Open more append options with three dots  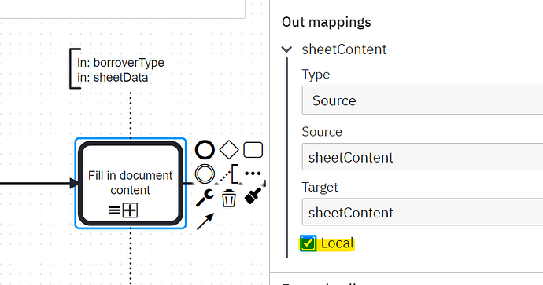[253, 174]
